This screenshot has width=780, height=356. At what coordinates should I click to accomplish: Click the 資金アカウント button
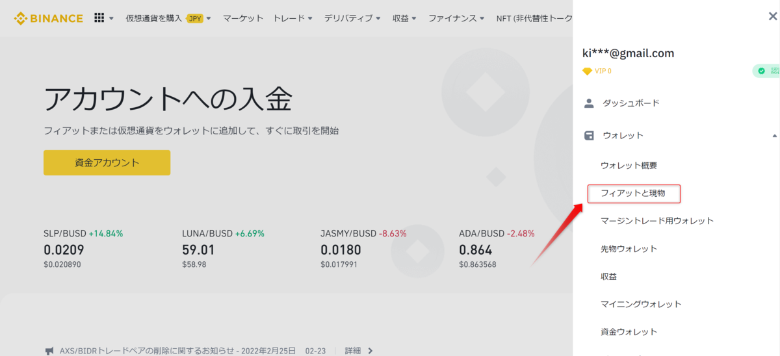[107, 162]
